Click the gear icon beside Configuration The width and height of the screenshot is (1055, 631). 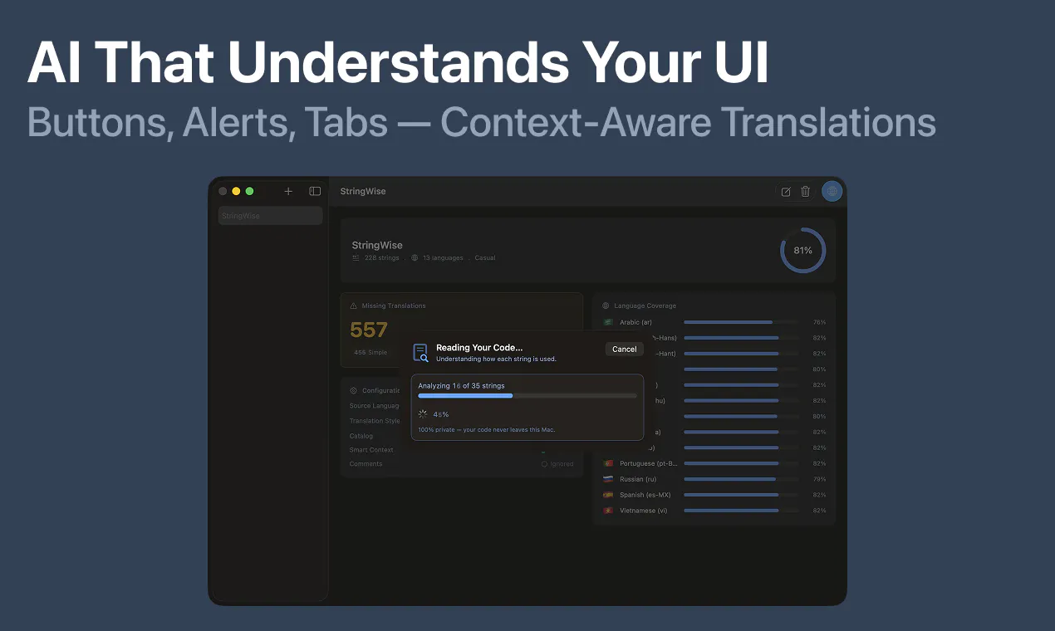coord(354,390)
